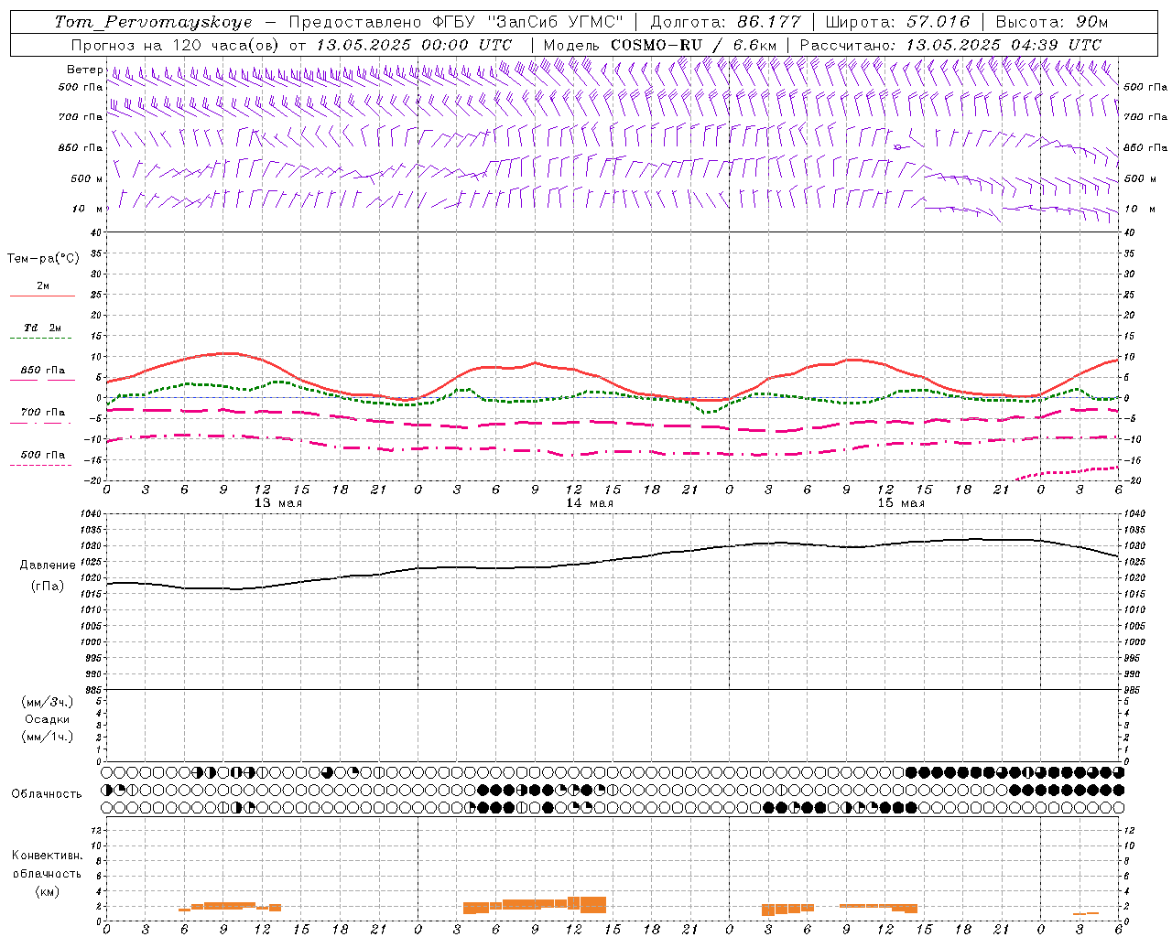Click the "Осадки" precipitation label
This screenshot has height=937, width=1172.
48,719
